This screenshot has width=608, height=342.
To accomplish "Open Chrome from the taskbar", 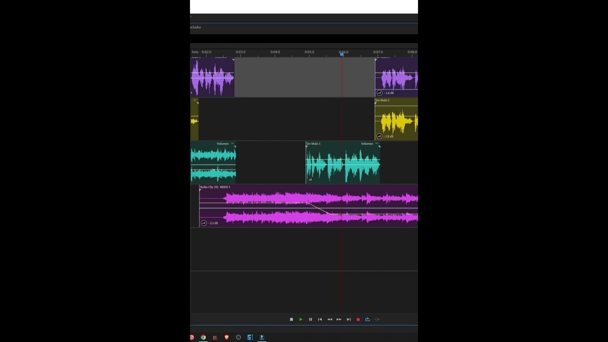I will pyautogui.click(x=203, y=337).
